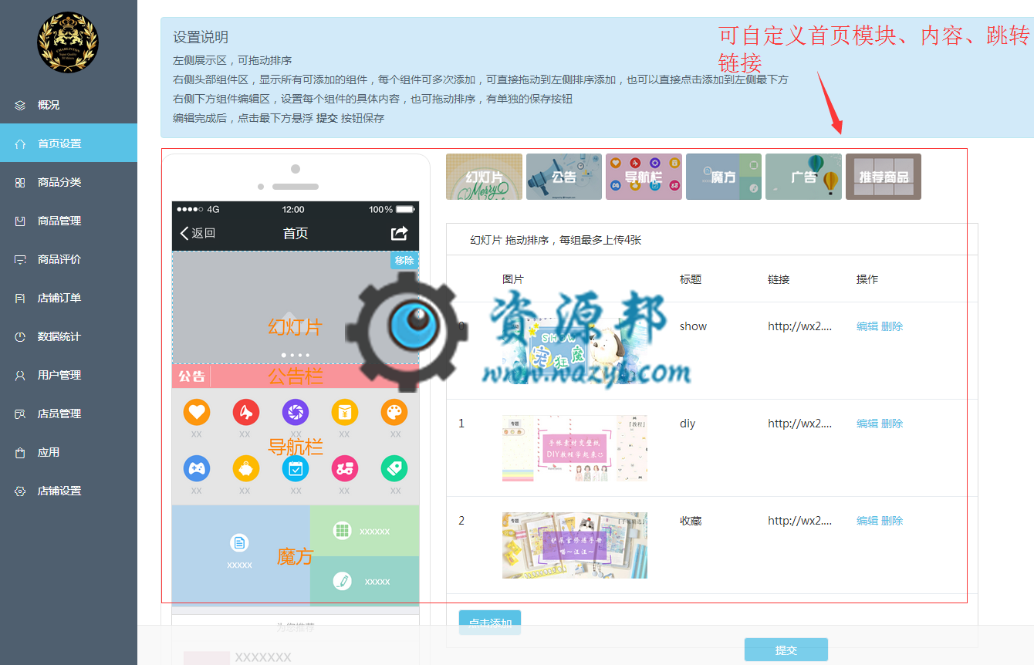Screen dimensions: 1034x665
Task: Click the home icon beside 首页设置
Action: [20, 143]
